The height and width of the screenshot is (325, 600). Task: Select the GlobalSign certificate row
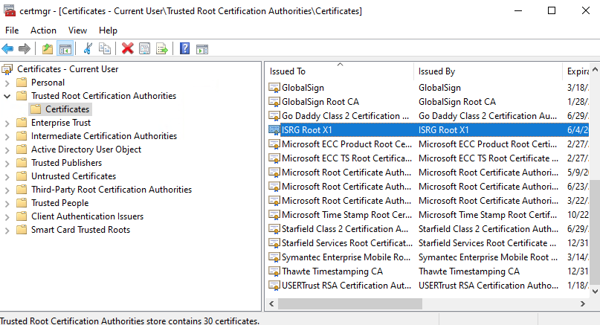coord(428,88)
